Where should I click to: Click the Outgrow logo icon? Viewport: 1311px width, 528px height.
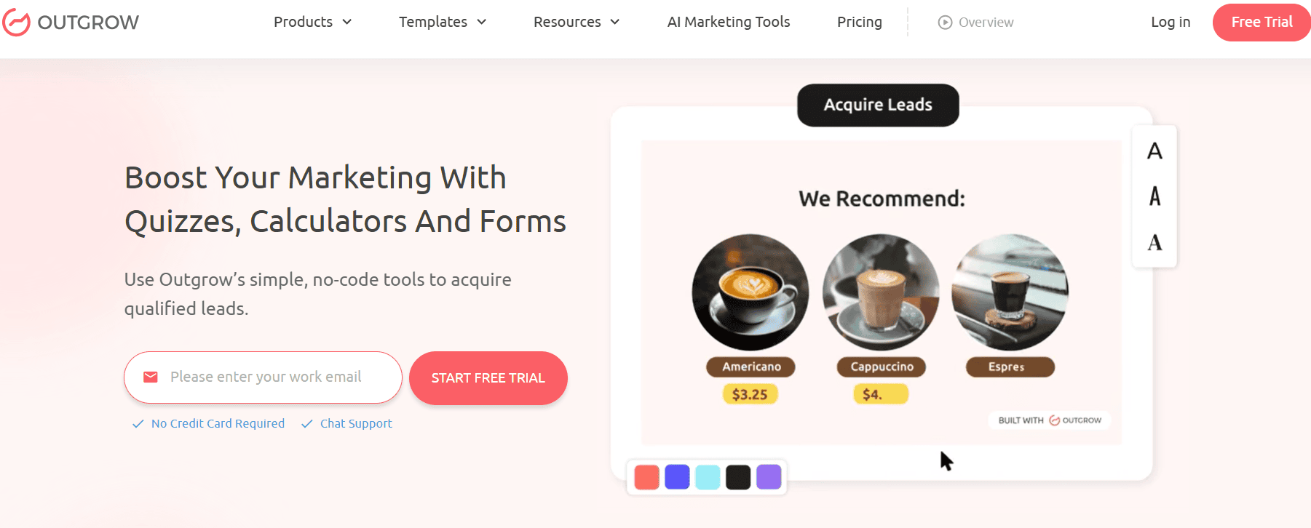coord(16,22)
